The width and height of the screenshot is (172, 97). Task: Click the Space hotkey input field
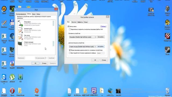coord(101,53)
